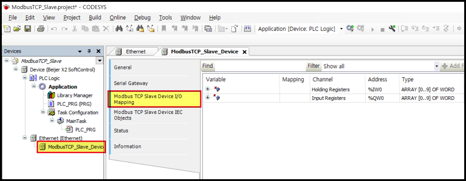Click the Replace A-to-B icon
Image resolution: width=466 pixels, height=181 pixels.
130,29
